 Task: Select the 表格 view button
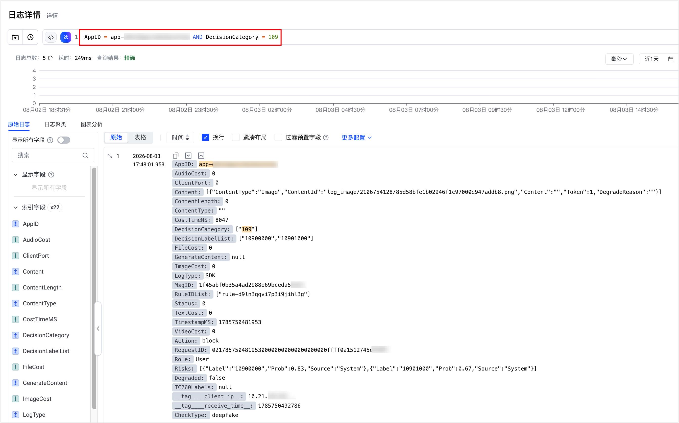[140, 137]
